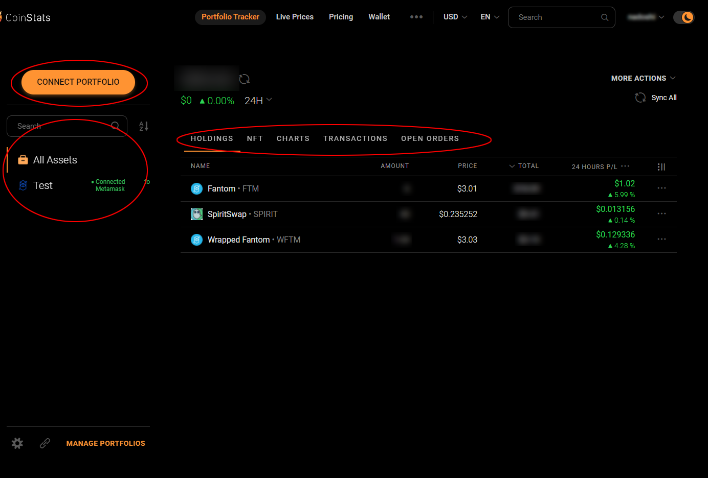Image resolution: width=708 pixels, height=478 pixels.
Task: Open the top navigation more dots menu
Action: coord(416,17)
